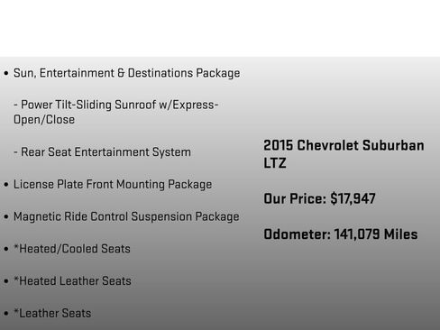This screenshot has height=330, width=440.
Task: Click bullet beside License Plate Front Mounting
Action: coord(6,185)
